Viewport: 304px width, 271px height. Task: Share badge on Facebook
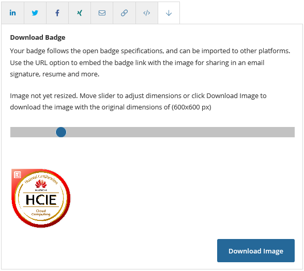click(57, 13)
